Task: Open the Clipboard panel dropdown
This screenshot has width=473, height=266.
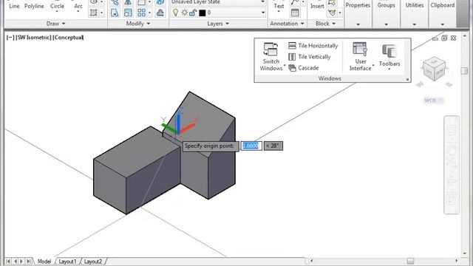Action: [443, 24]
